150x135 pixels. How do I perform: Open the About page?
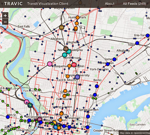point(109,4)
